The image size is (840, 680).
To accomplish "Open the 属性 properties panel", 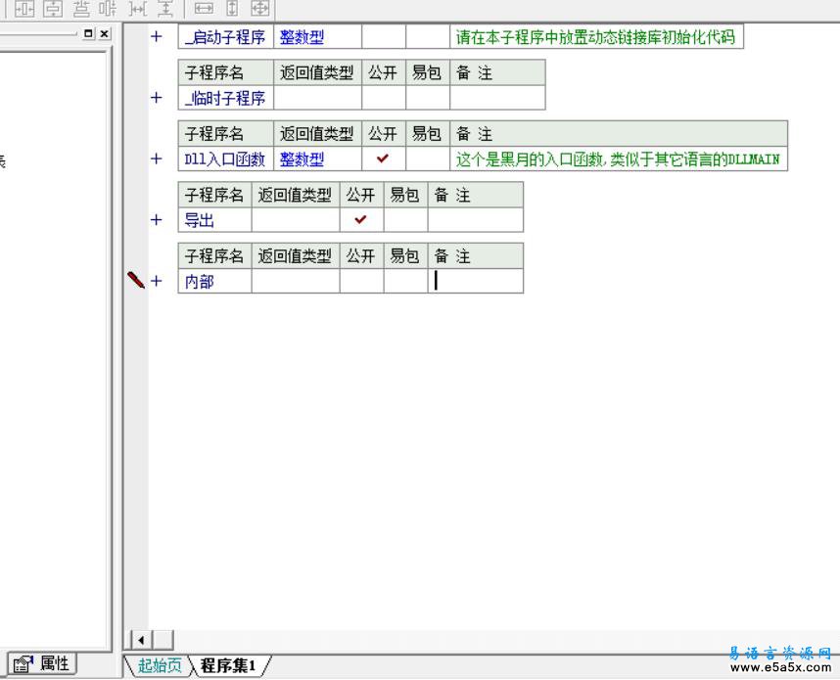I will pos(43,663).
